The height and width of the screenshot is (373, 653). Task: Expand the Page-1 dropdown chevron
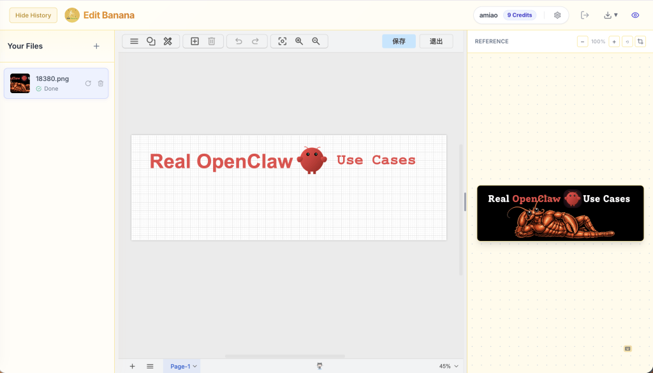coord(195,366)
